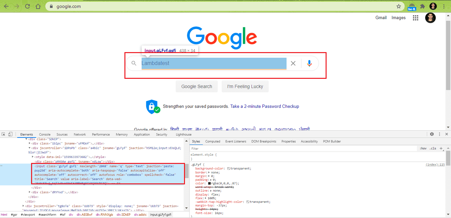Viewport: 451px width, 218px height.
Task: Activate the DevTools element picker icon
Action: point(4,134)
